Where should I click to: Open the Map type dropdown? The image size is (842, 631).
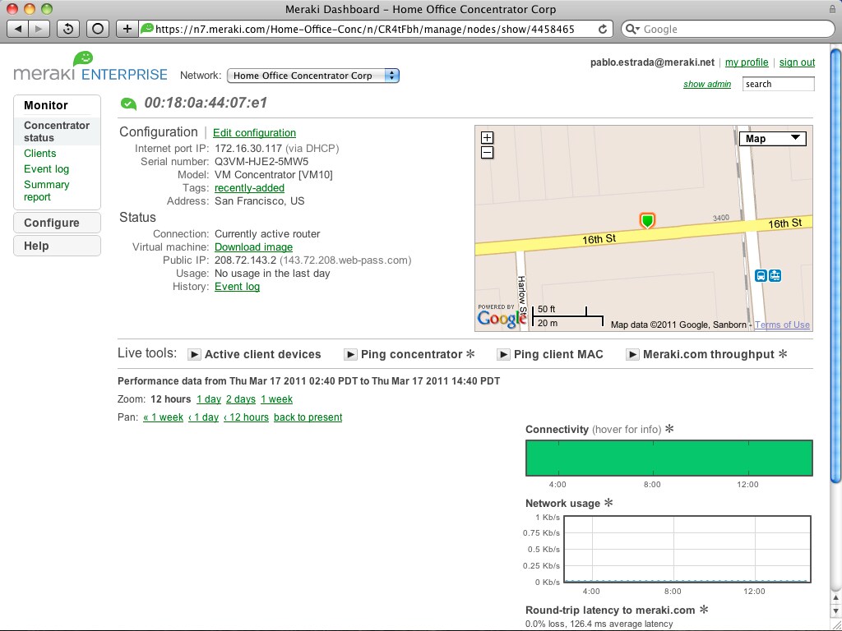(x=773, y=138)
